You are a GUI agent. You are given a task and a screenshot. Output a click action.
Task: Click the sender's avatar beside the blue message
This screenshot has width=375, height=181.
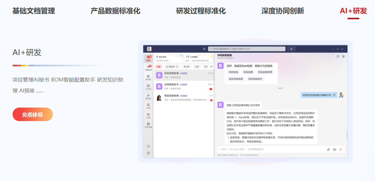click(x=342, y=95)
